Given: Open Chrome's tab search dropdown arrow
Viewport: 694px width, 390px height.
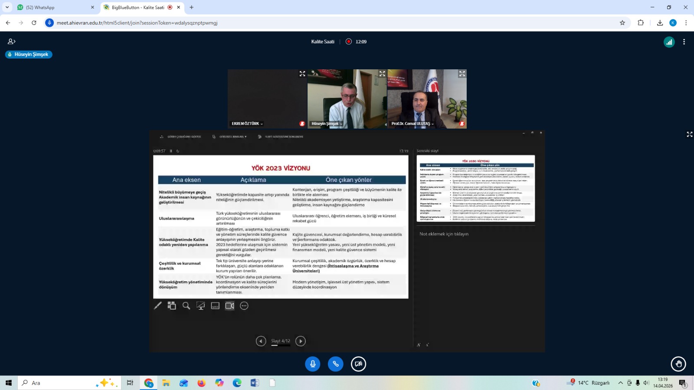Looking at the screenshot, I should click(7, 7).
